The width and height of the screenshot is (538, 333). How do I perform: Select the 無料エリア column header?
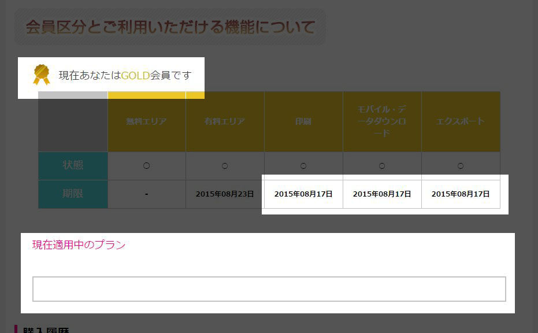pyautogui.click(x=147, y=121)
